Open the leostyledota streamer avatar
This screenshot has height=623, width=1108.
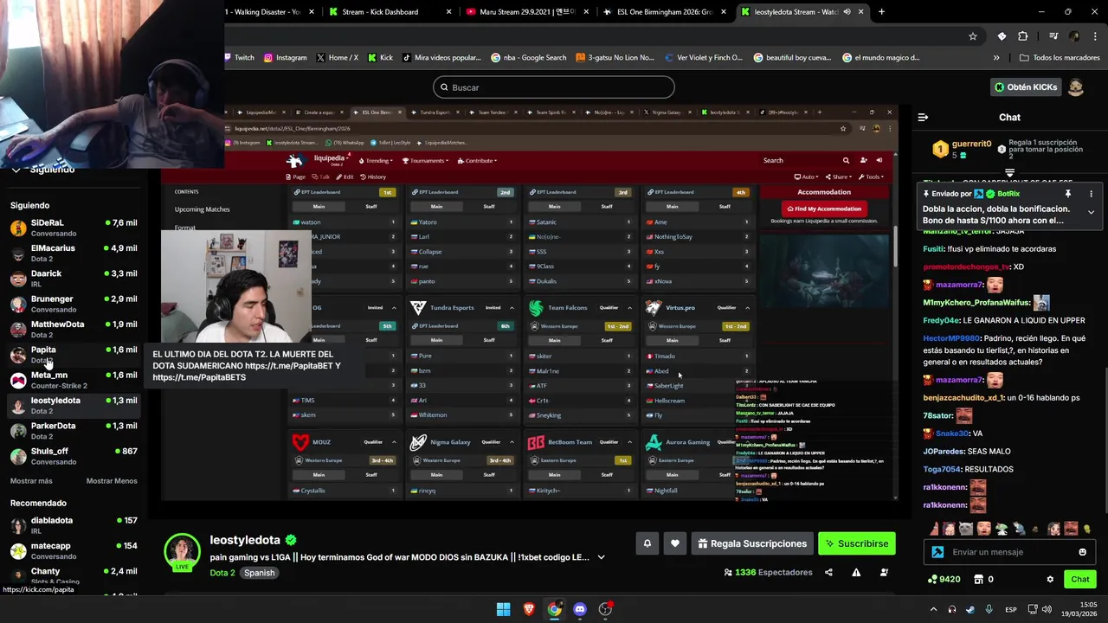tap(183, 550)
